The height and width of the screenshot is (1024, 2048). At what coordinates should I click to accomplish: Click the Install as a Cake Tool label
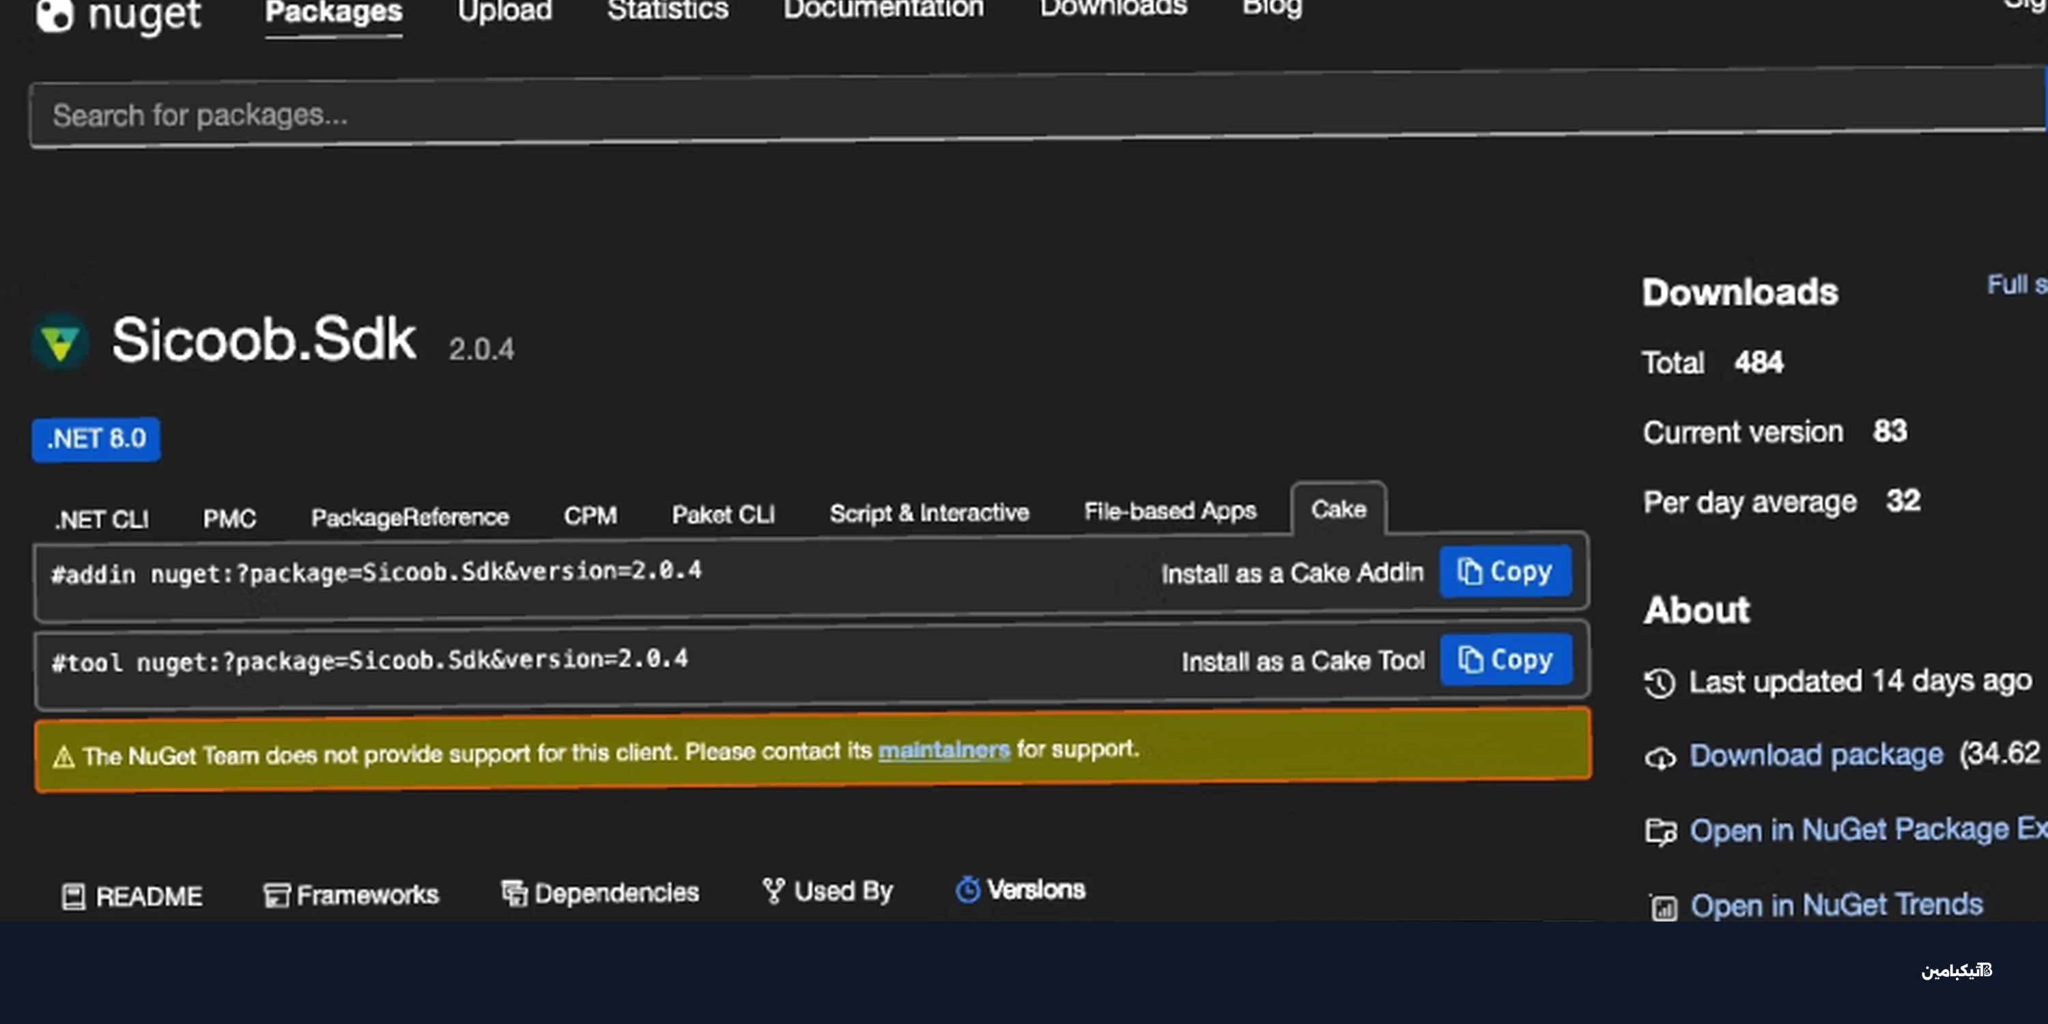click(1303, 662)
